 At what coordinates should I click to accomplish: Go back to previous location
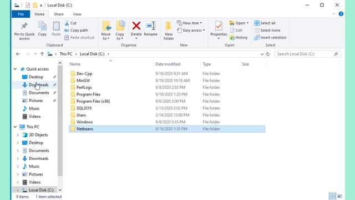[18, 54]
